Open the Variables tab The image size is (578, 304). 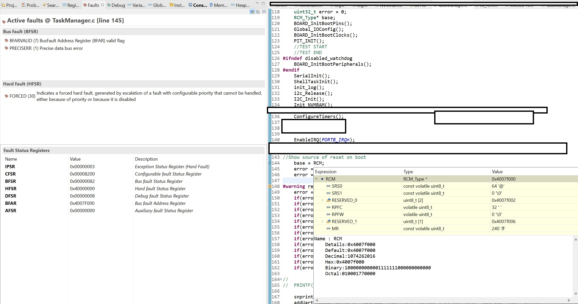[136, 5]
